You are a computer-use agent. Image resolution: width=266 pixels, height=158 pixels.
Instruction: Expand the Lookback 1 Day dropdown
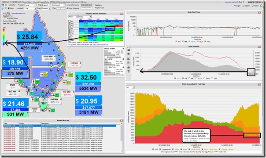30,8
